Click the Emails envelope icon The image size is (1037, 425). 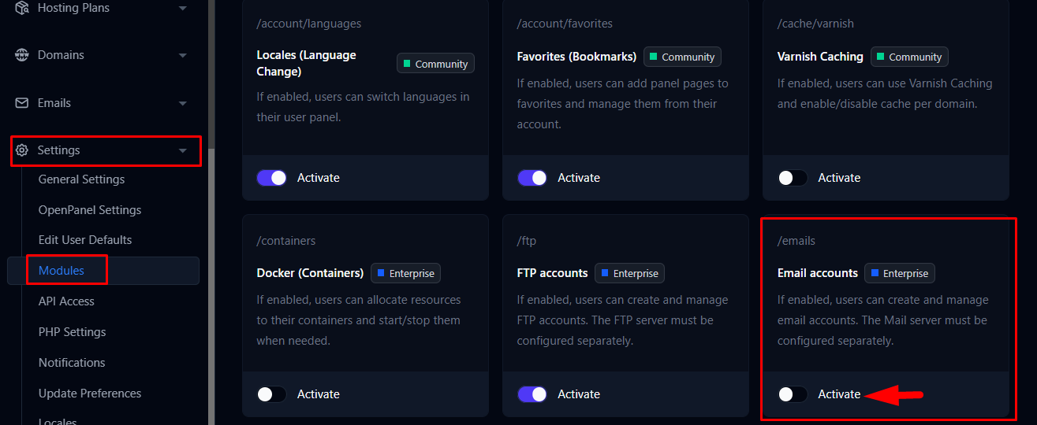[22, 103]
